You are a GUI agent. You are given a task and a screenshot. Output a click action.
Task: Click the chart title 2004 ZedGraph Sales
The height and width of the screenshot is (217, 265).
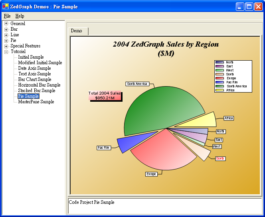166,49
